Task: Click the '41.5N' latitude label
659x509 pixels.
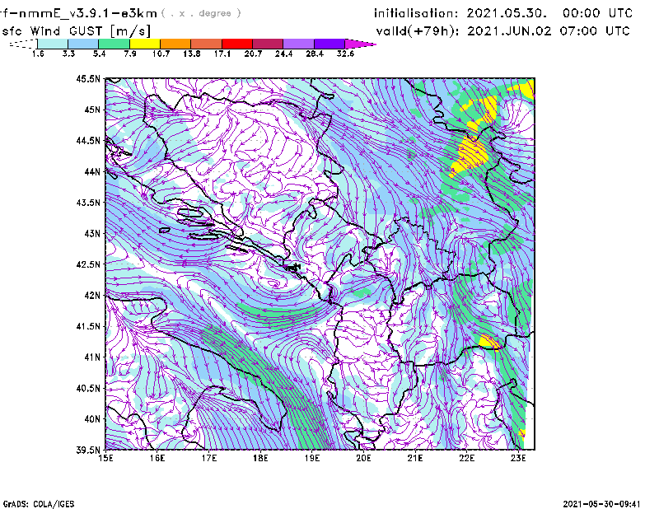Action: [x=88, y=326]
